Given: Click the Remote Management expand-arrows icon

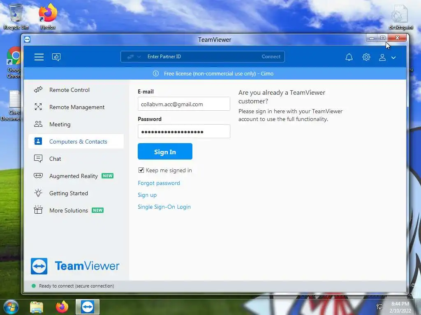Looking at the screenshot, I should coord(38,107).
